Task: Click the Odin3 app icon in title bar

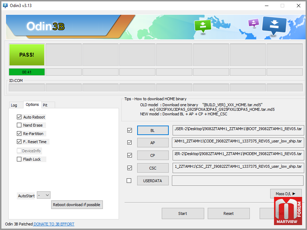Action: (6, 6)
